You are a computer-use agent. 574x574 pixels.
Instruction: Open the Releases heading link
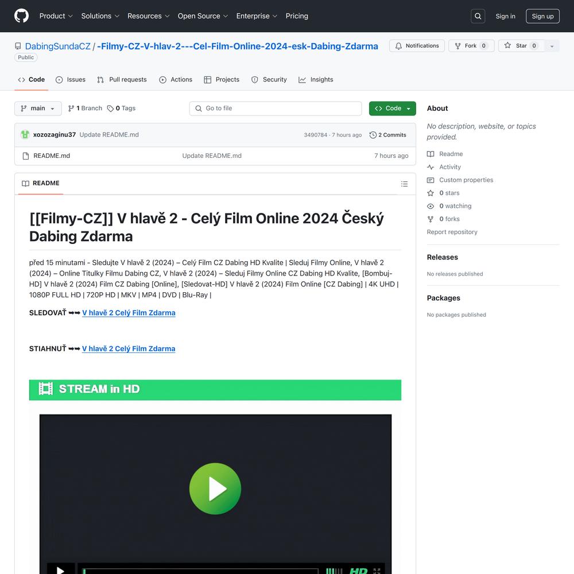(x=442, y=257)
